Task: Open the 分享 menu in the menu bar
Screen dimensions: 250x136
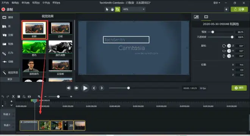Action: 46,3
